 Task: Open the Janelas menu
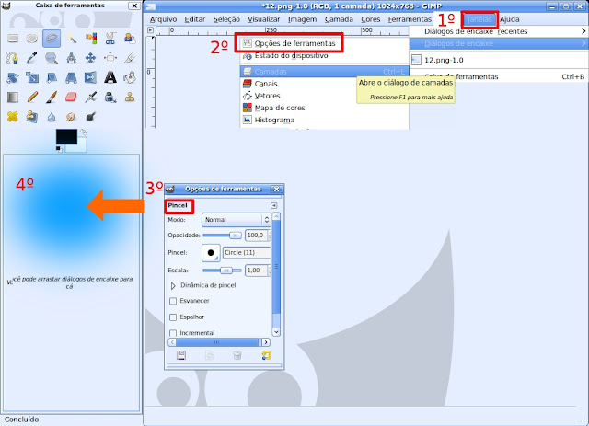[x=479, y=19]
